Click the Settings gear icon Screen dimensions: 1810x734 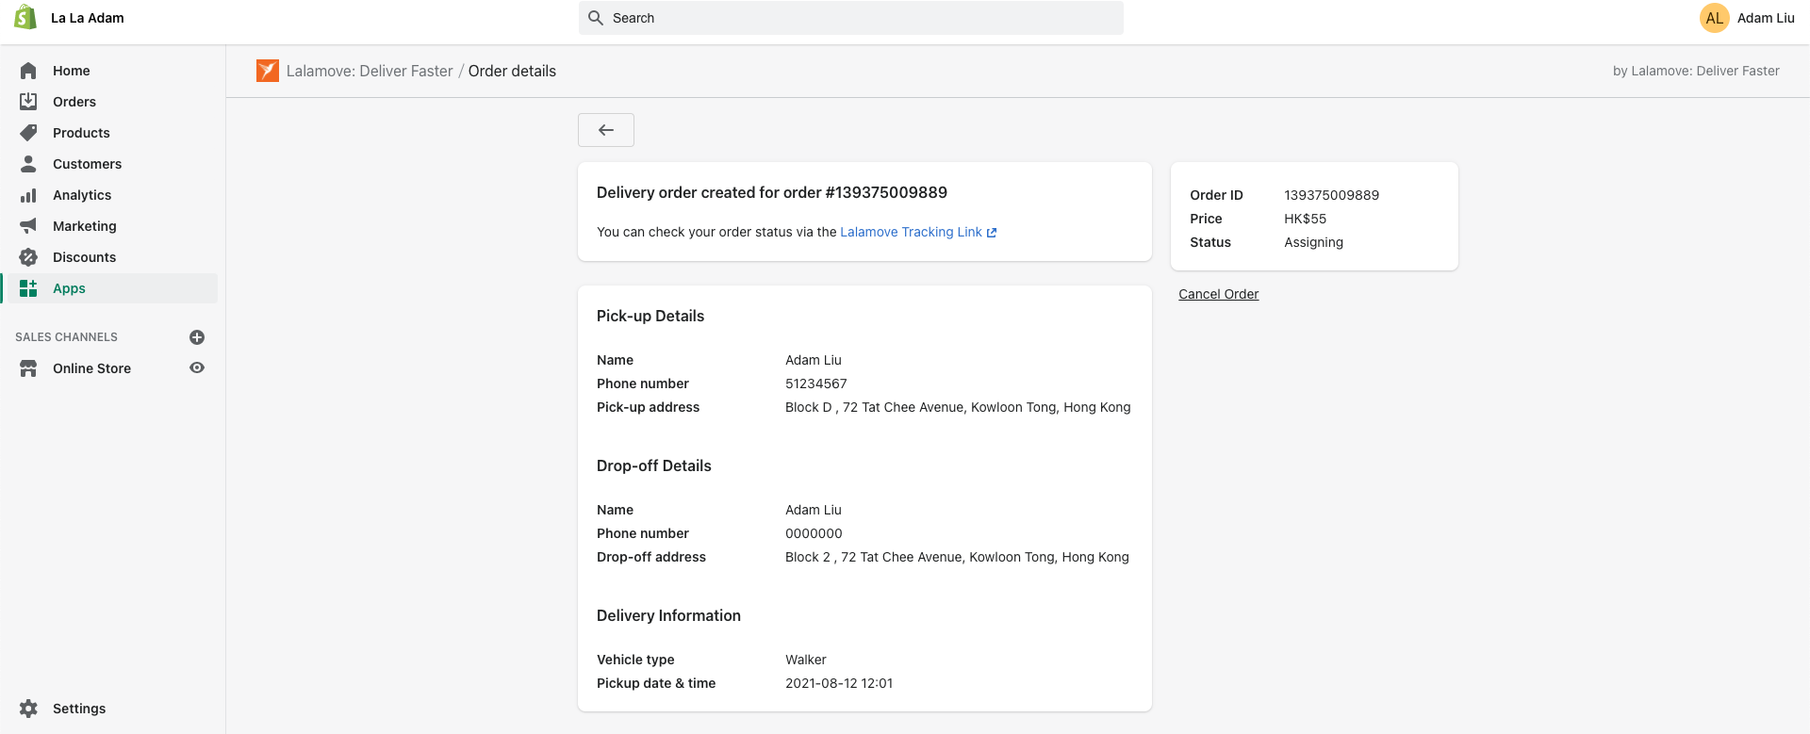(x=28, y=709)
